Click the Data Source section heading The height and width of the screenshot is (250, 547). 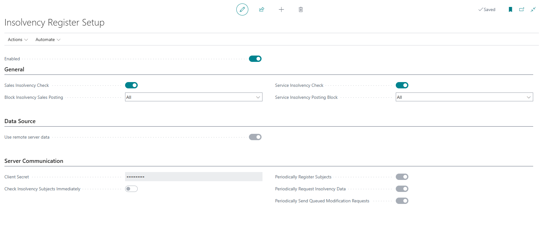pyautogui.click(x=20, y=121)
